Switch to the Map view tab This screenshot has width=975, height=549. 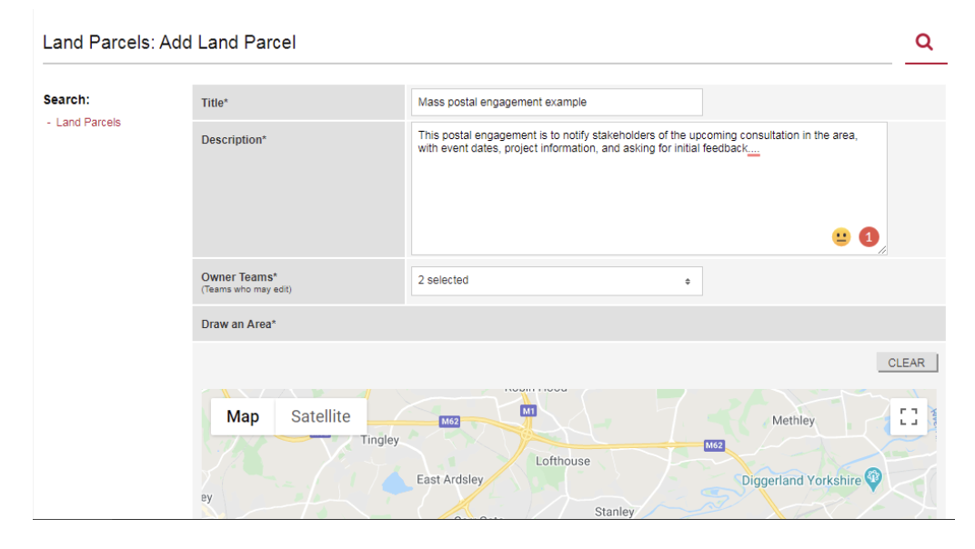point(243,416)
